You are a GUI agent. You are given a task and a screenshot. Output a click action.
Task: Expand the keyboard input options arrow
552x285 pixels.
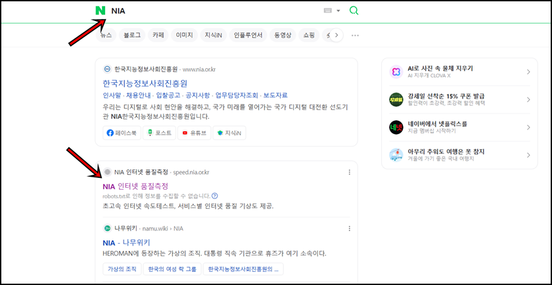338,11
